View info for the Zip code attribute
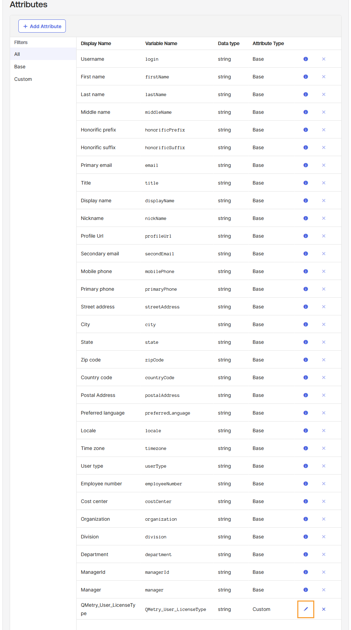Image resolution: width=351 pixels, height=630 pixels. [x=306, y=360]
